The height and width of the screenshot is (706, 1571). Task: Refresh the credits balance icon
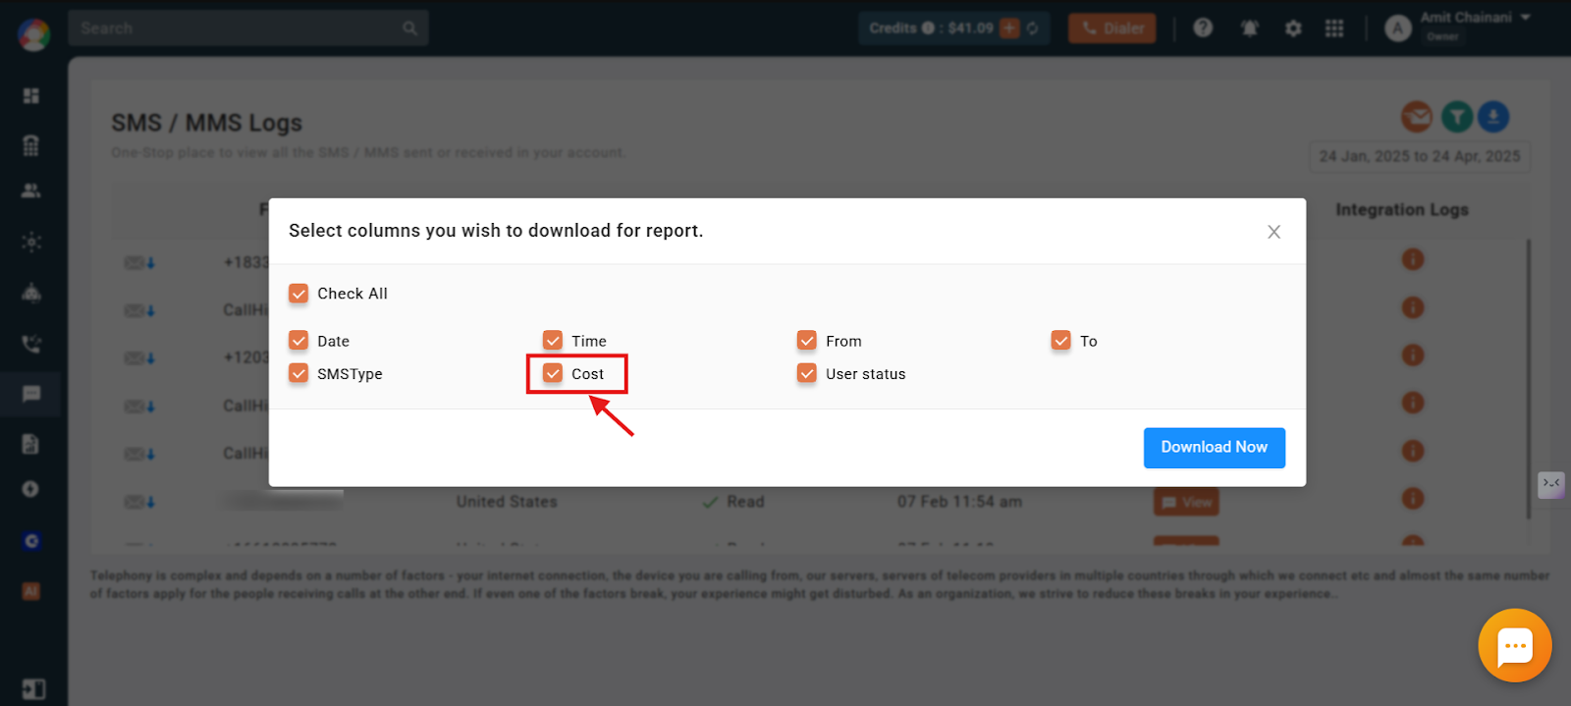(1033, 28)
